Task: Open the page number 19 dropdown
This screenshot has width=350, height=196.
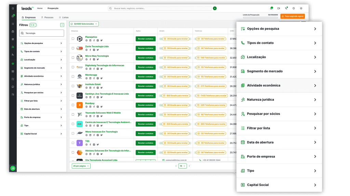Action: pos(183,166)
